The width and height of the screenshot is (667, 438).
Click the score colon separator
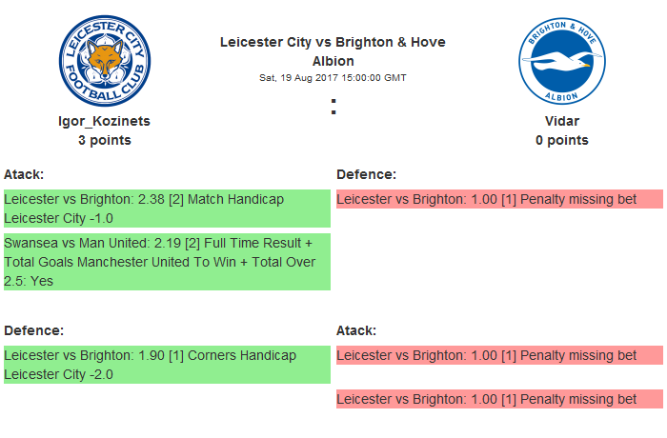pos(333,109)
